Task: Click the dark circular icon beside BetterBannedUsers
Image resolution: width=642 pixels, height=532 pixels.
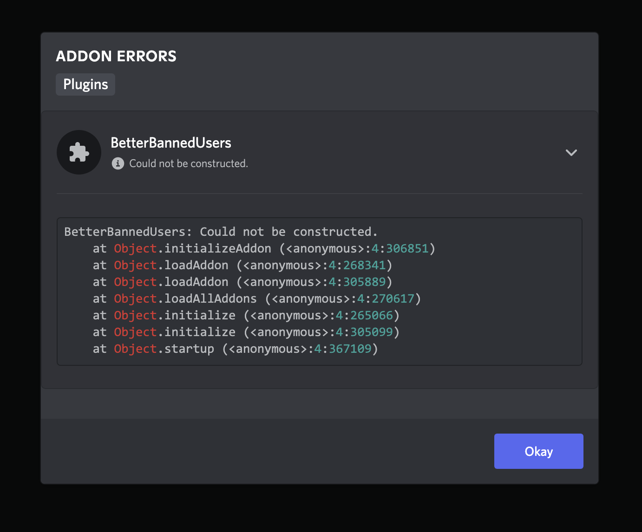Action: (79, 152)
